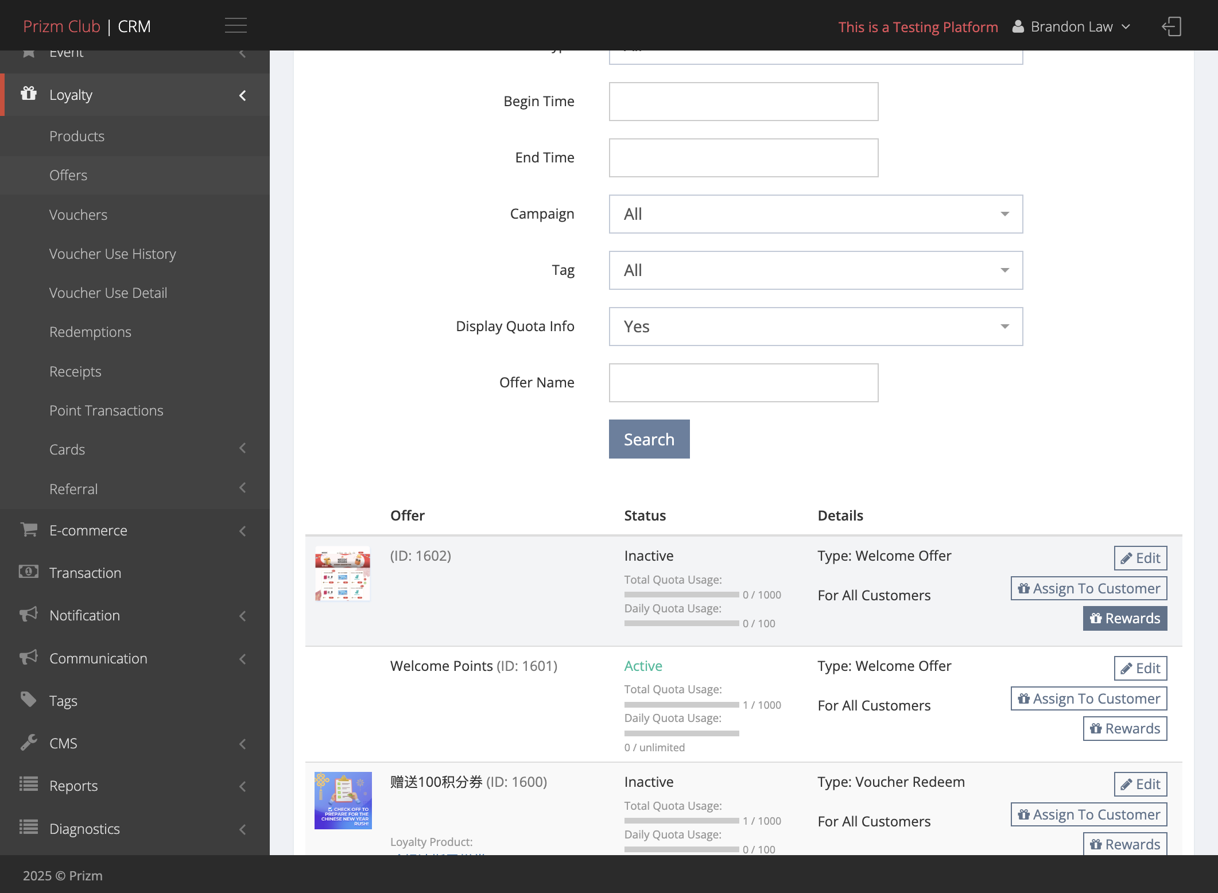The image size is (1218, 893).
Task: Edit the Welcome Points offer
Action: (1140, 668)
